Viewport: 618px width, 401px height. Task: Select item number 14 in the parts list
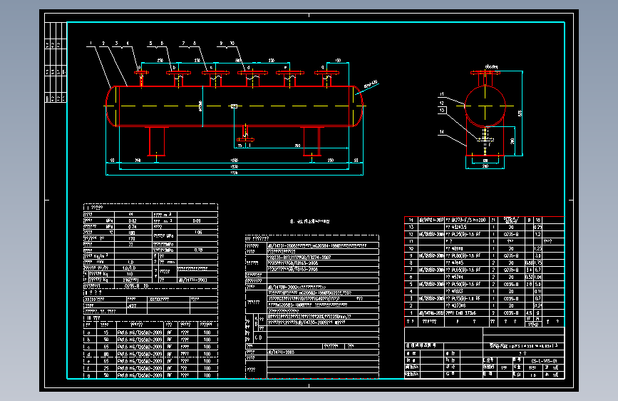411,220
